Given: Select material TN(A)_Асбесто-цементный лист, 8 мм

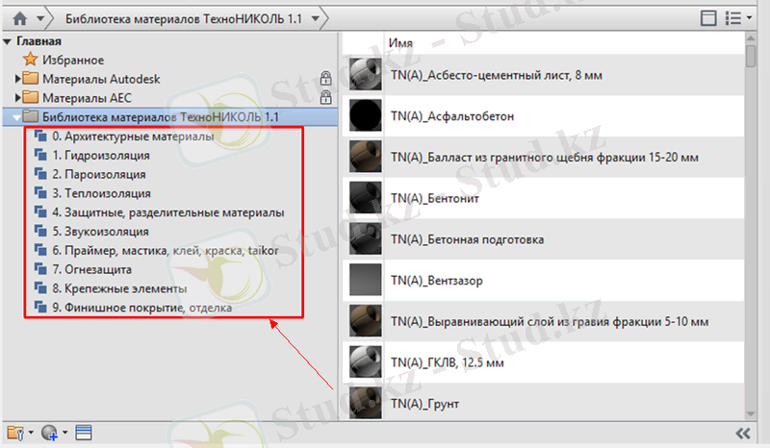Looking at the screenshot, I should tap(497, 75).
